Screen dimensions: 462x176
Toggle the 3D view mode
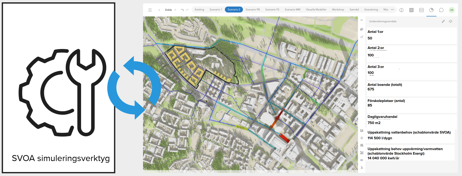(x=362, y=160)
